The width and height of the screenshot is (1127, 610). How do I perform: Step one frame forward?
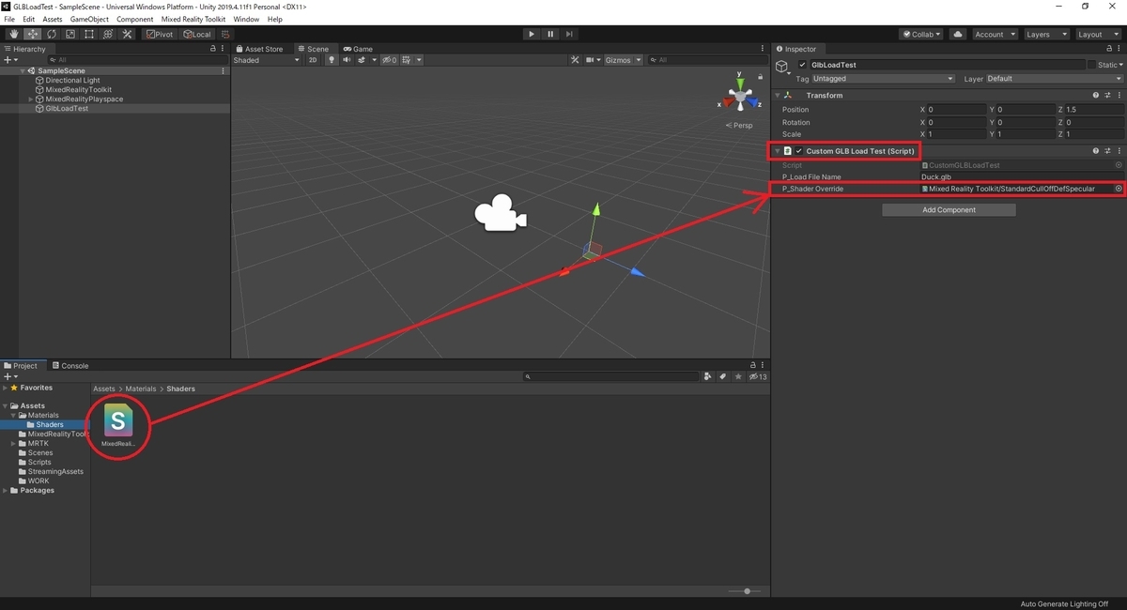click(568, 35)
